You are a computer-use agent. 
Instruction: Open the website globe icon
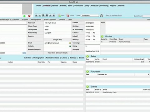[x=70, y=46]
